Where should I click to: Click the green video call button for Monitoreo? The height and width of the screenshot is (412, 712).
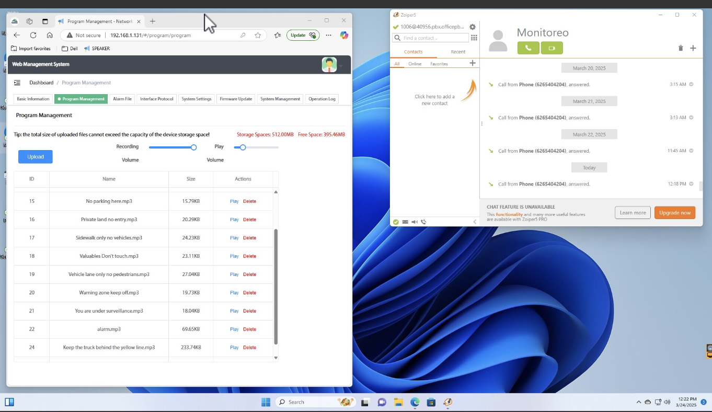pyautogui.click(x=552, y=48)
